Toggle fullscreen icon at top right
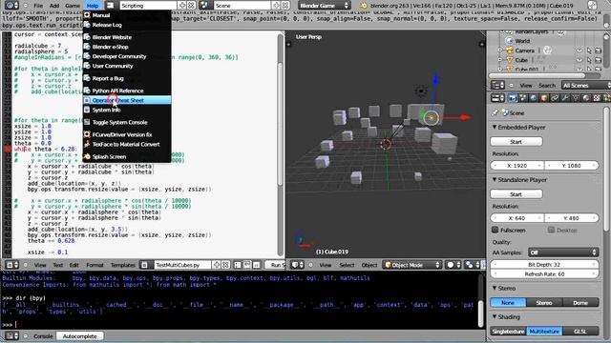This screenshot has height=343, width=611. click(x=592, y=6)
